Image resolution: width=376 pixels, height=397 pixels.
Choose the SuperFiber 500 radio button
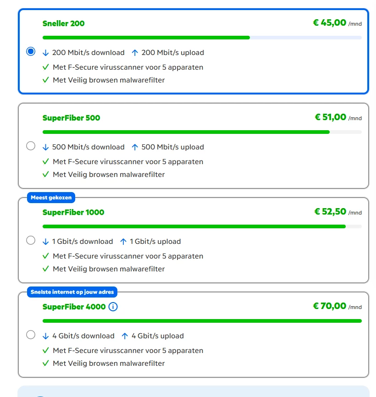tap(31, 146)
